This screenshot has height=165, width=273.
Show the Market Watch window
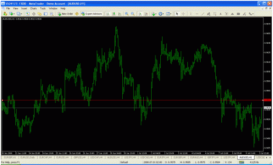28,14
